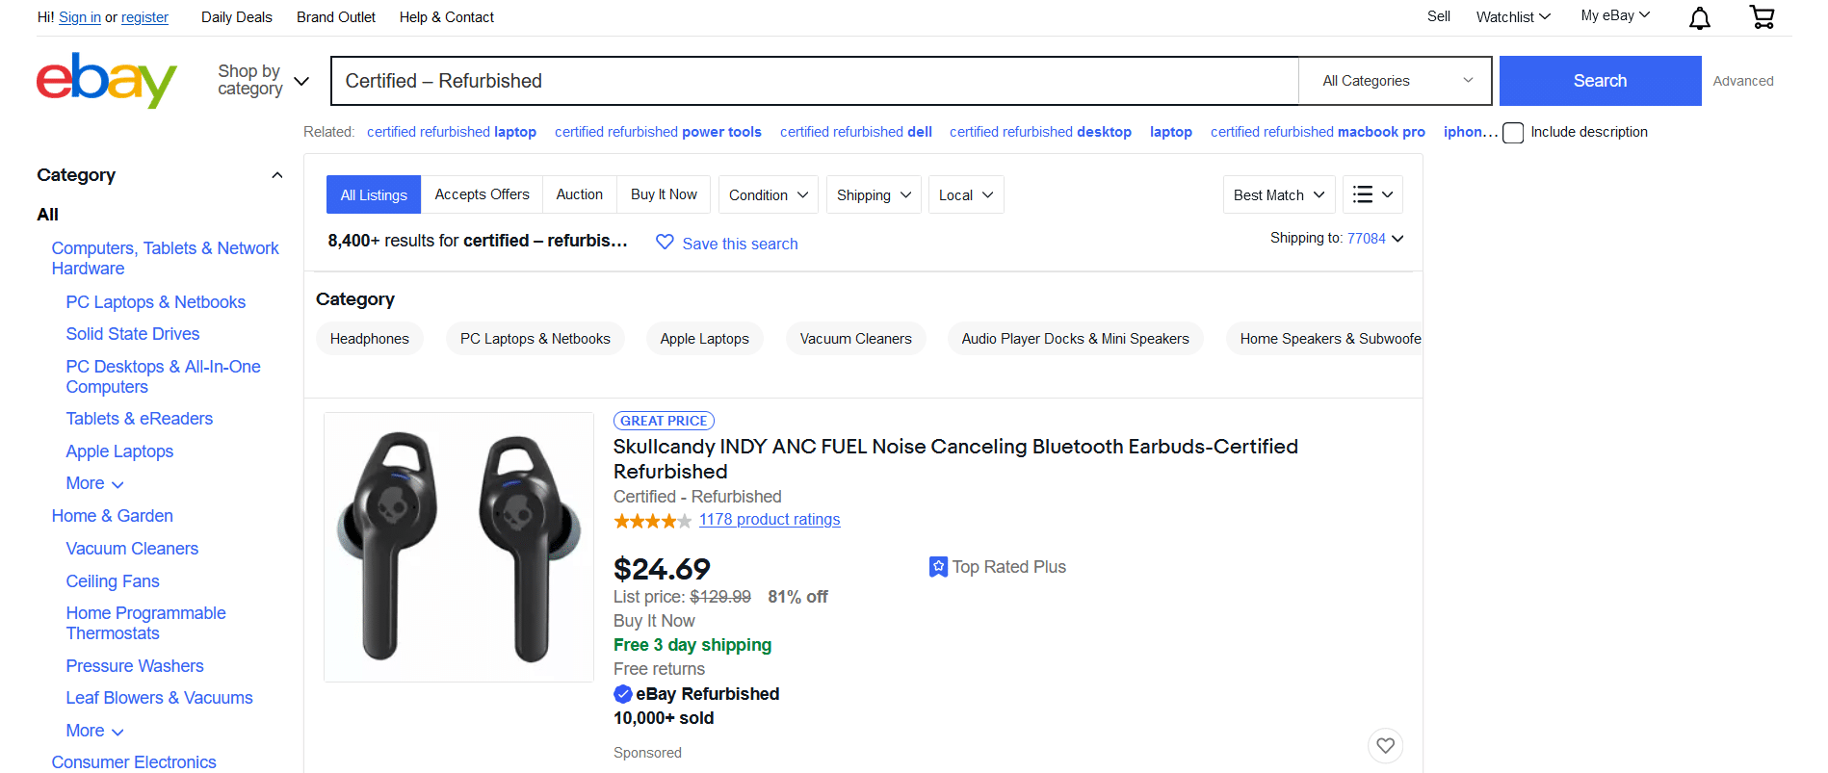Open the shopping cart icon

[x=1762, y=16]
